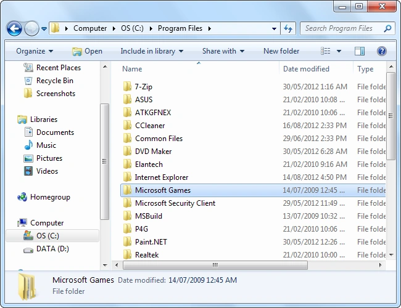Viewport: 401px width, 308px height.
Task: Click into the Search Program Files box
Action: pyautogui.click(x=342, y=28)
